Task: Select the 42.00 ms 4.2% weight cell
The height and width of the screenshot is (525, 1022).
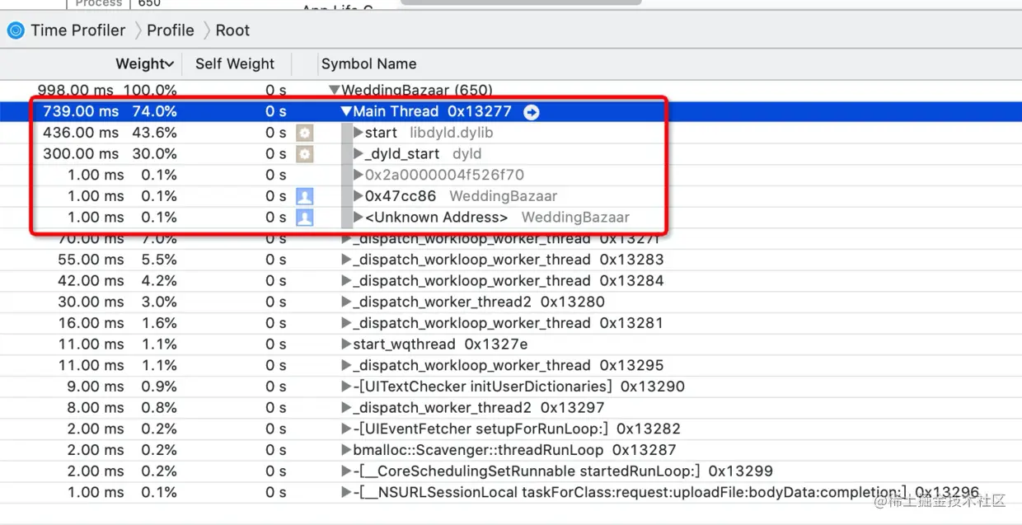Action: coord(117,281)
